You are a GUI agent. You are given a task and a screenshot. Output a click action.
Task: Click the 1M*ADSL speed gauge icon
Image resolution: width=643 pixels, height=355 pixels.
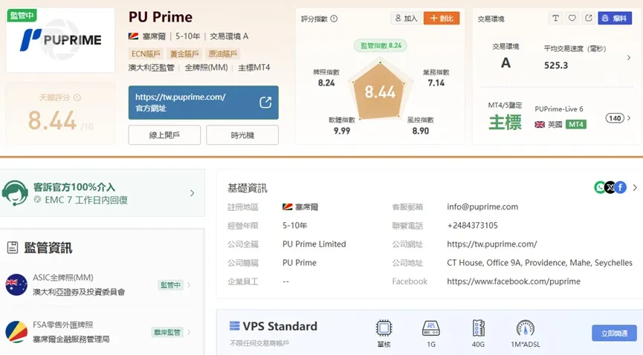click(526, 328)
